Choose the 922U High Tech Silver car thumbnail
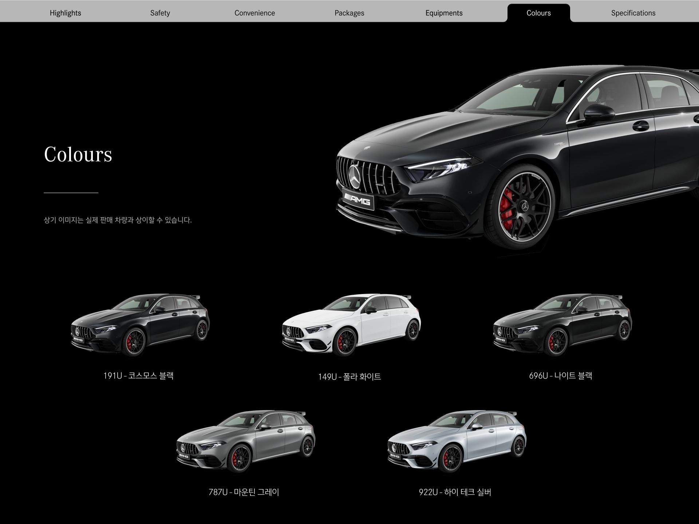699x524 pixels. 457,441
